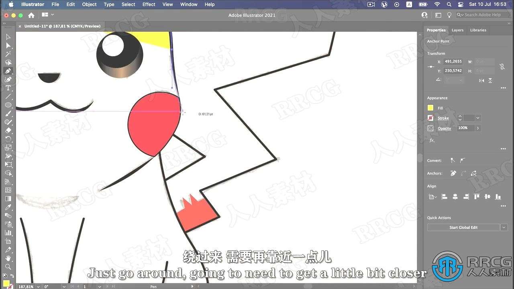The image size is (514, 289).
Task: Open the Object menu
Action: click(x=89, y=4)
